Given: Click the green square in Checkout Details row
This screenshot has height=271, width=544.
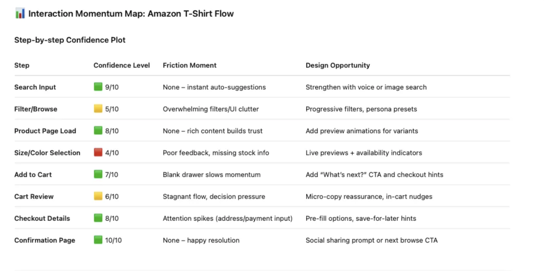Looking at the screenshot, I should click(x=98, y=218).
